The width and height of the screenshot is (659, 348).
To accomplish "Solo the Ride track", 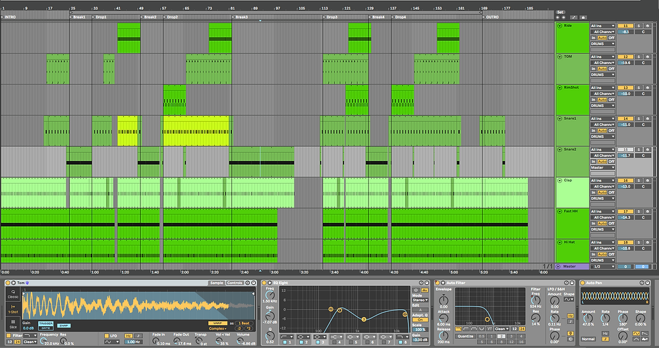I will [639, 26].
